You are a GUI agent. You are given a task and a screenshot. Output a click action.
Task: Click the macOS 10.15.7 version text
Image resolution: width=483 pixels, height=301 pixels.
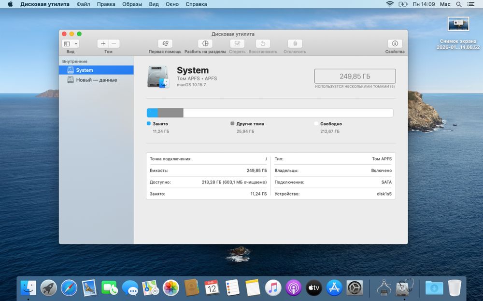point(191,85)
